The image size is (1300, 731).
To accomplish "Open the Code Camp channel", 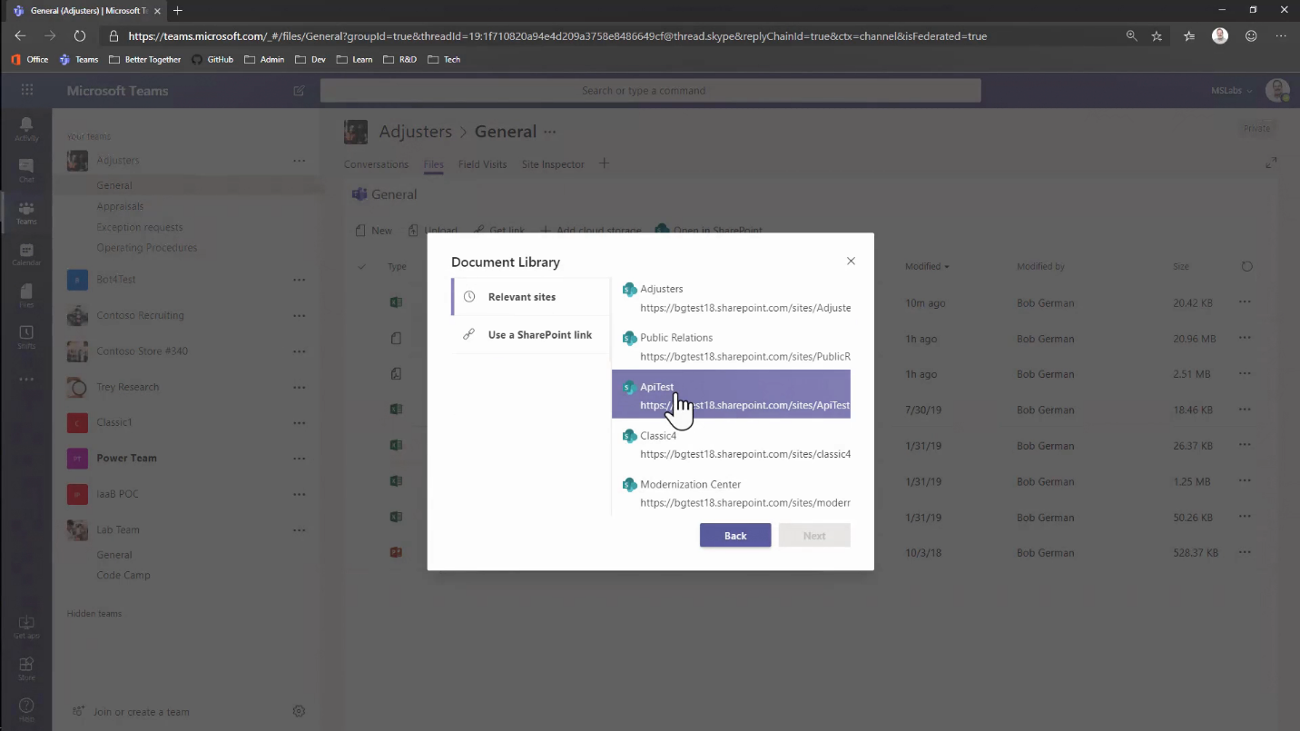I will click(123, 575).
